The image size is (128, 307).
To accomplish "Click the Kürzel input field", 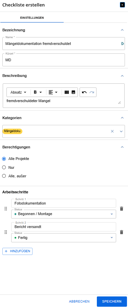I will click(x=64, y=60).
